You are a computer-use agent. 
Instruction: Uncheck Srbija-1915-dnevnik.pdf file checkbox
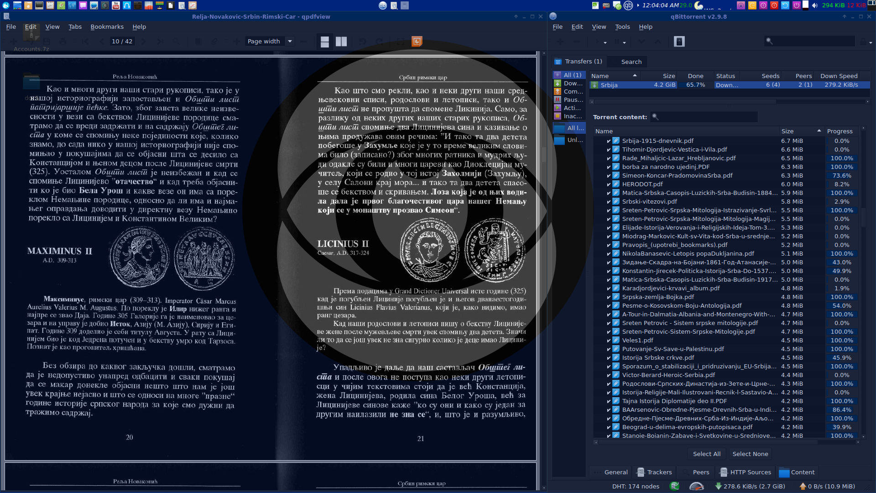[609, 141]
